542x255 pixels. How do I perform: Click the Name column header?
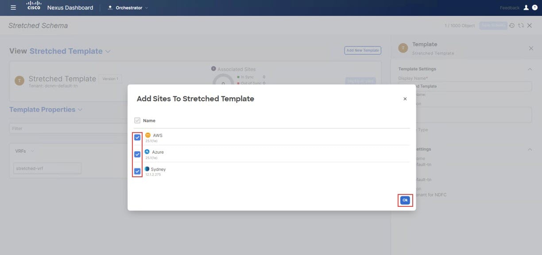coord(149,121)
